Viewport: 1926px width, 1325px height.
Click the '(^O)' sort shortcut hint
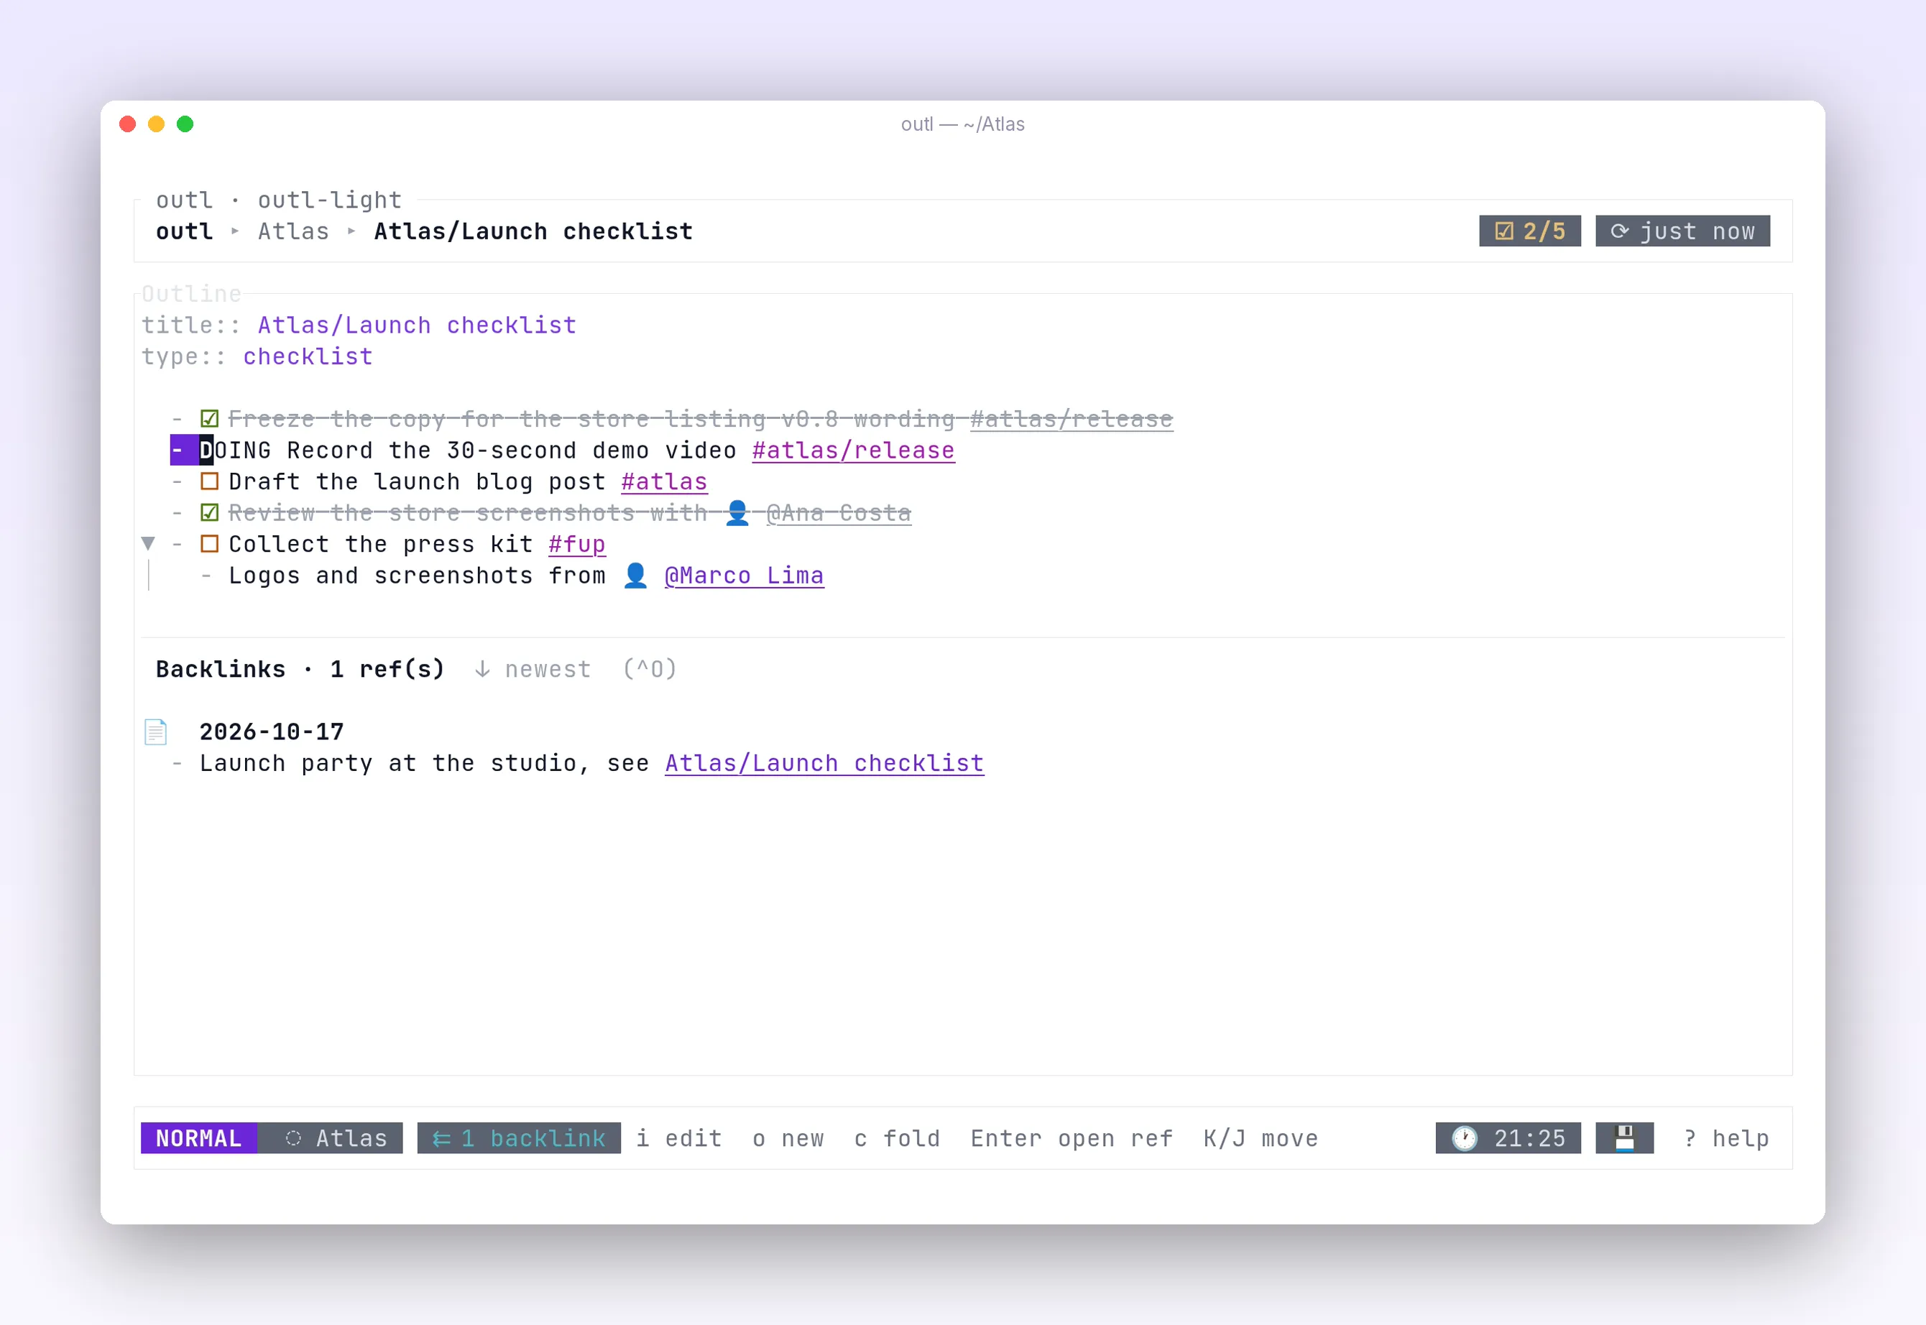click(650, 669)
